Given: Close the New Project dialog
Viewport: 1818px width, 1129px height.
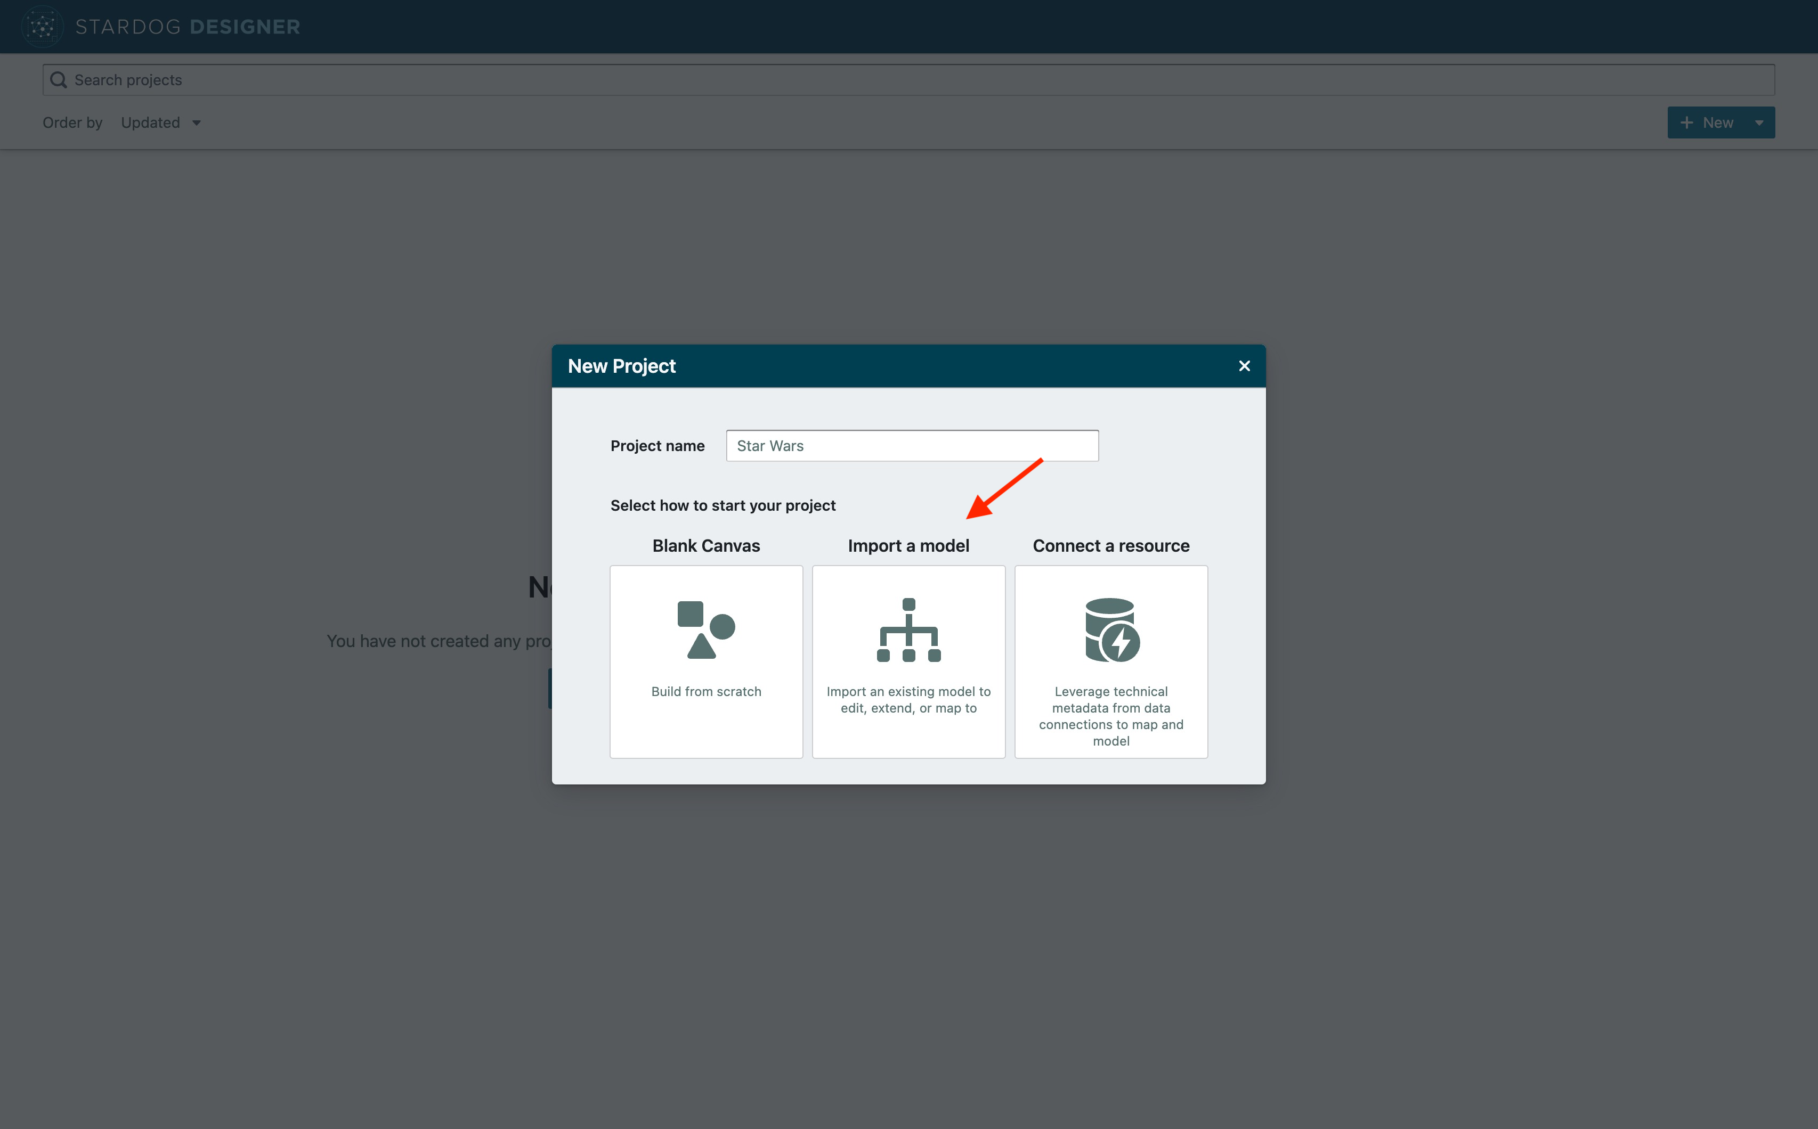Looking at the screenshot, I should click(x=1244, y=366).
